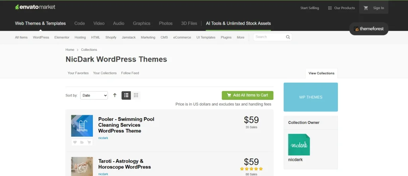
Task: Focus the Search input field
Action: point(269,37)
